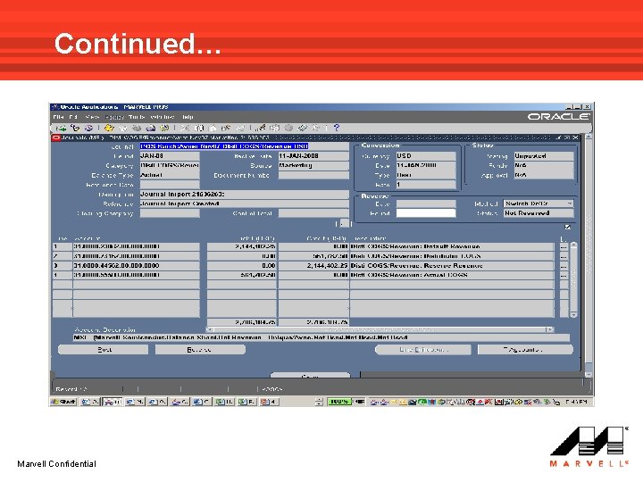This screenshot has width=643, height=482.
Task: Click the Save toolbar icon
Action: (x=109, y=129)
